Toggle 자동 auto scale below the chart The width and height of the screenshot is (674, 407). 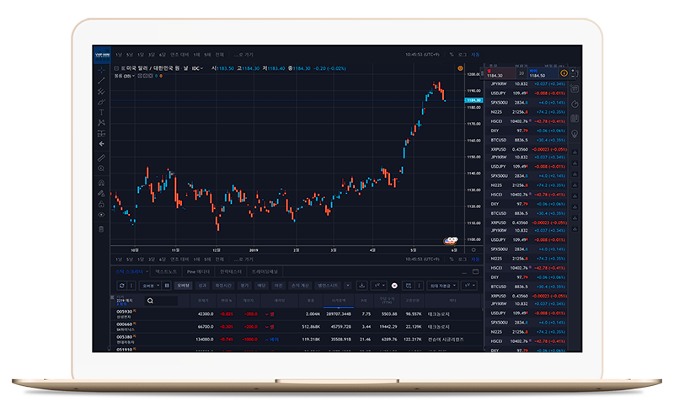click(475, 260)
